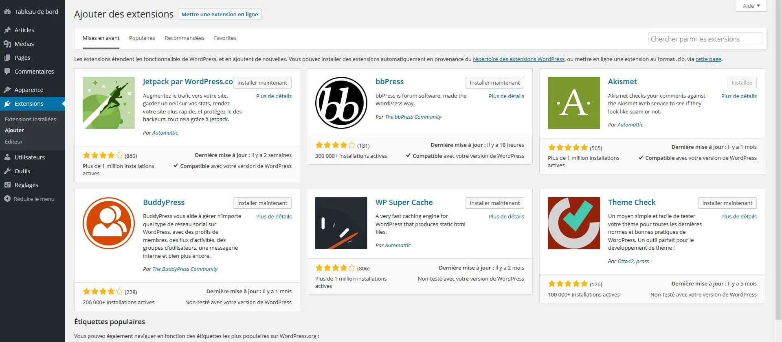The height and width of the screenshot is (342, 782).
Task: Open Plus de détails for Akismet
Action: (739, 96)
